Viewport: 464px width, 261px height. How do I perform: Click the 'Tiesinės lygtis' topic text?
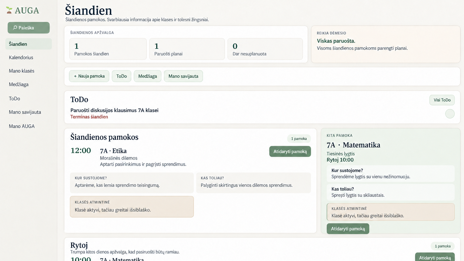(x=341, y=154)
